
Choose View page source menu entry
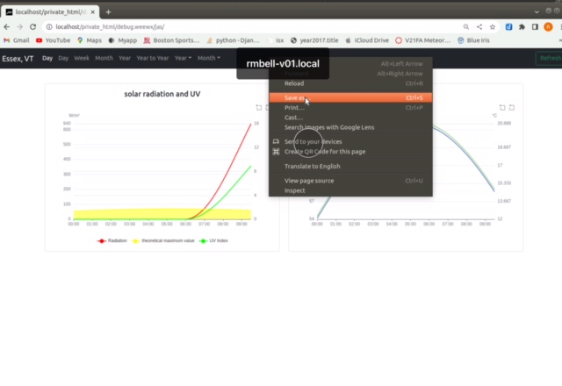[x=309, y=181]
